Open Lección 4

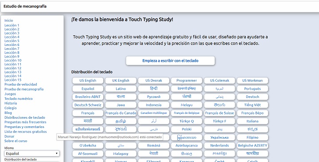(x=12, y=37)
